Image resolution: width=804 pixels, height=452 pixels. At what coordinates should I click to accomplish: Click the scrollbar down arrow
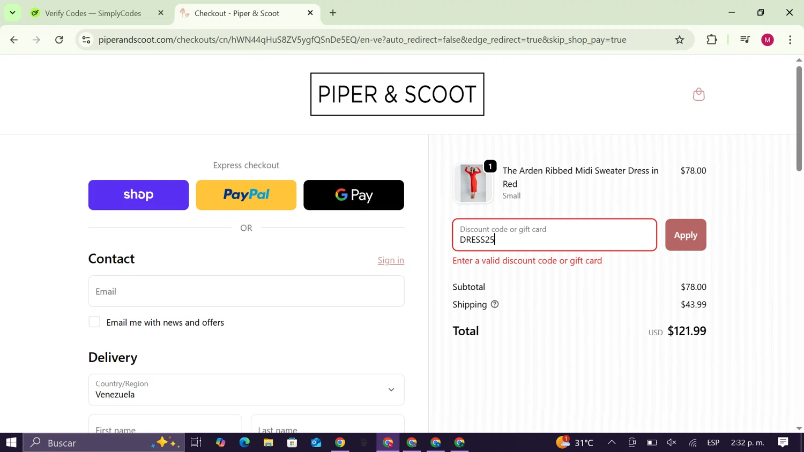799,428
